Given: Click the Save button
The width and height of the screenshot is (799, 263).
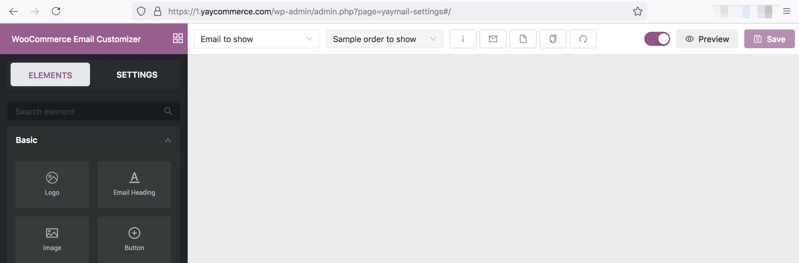Looking at the screenshot, I should pyautogui.click(x=770, y=39).
